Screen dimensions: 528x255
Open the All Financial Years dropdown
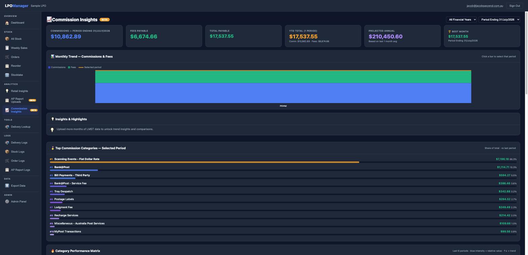461,20
